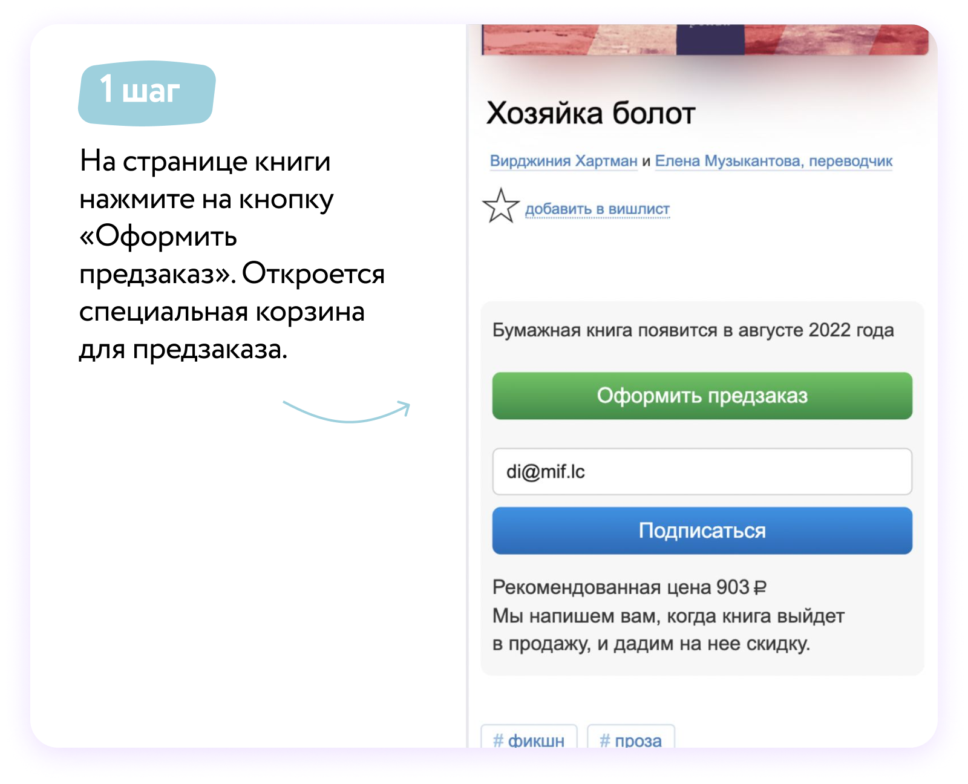Click the star outline beside «добавить в вишлист»
Viewport: 968px width, 784px height.
tap(501, 208)
